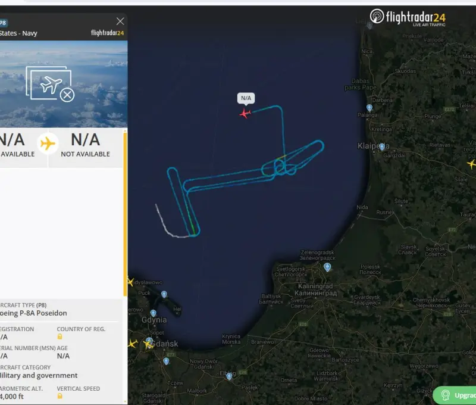Close the flight details panel
Image resolution: width=476 pixels, height=405 pixels.
pos(120,21)
